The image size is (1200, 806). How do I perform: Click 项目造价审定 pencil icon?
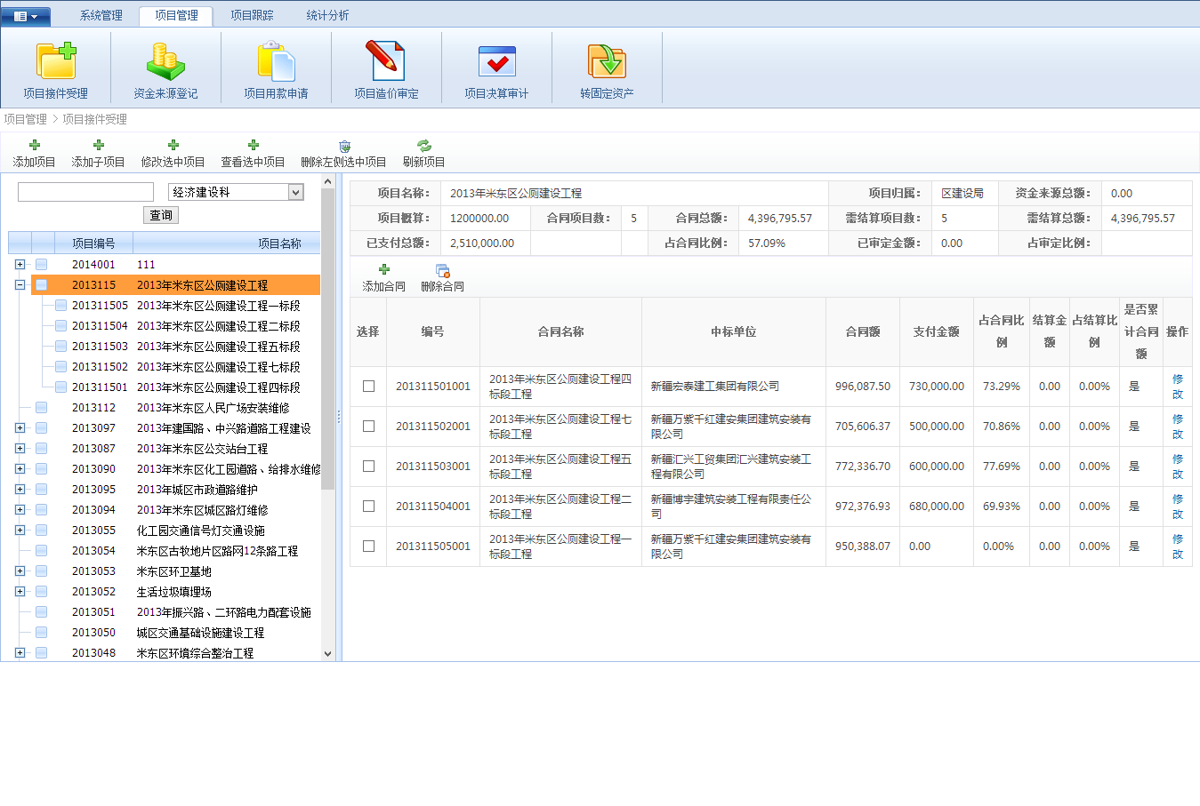point(386,61)
